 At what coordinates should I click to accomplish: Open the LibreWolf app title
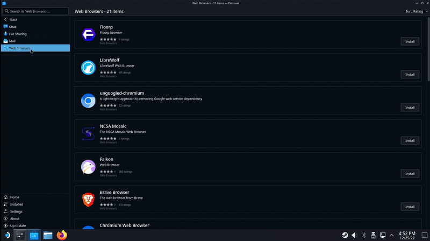(110, 60)
